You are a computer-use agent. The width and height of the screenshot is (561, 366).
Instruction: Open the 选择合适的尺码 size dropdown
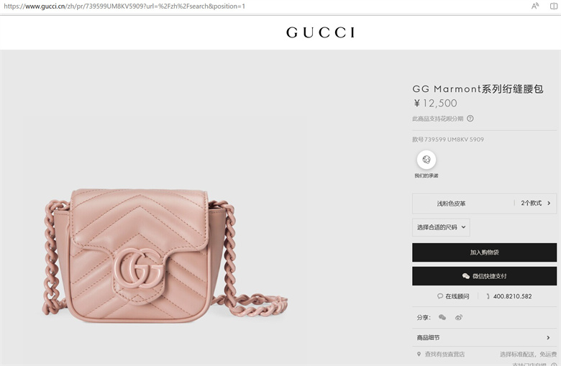pos(441,227)
